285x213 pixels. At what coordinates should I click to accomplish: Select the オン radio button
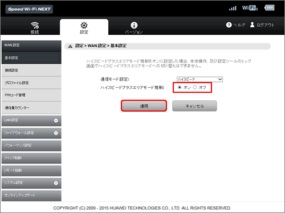tap(180, 87)
